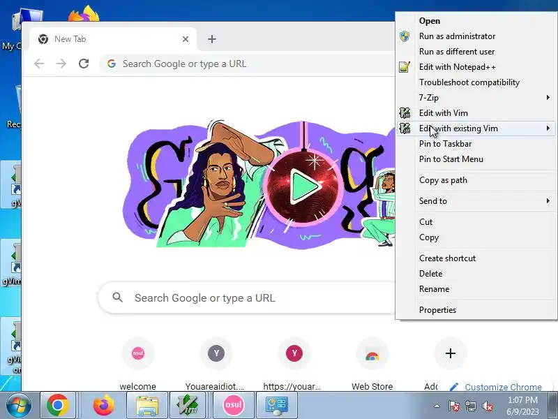
Task: Show hidden tray icons arrow
Action: click(437, 406)
